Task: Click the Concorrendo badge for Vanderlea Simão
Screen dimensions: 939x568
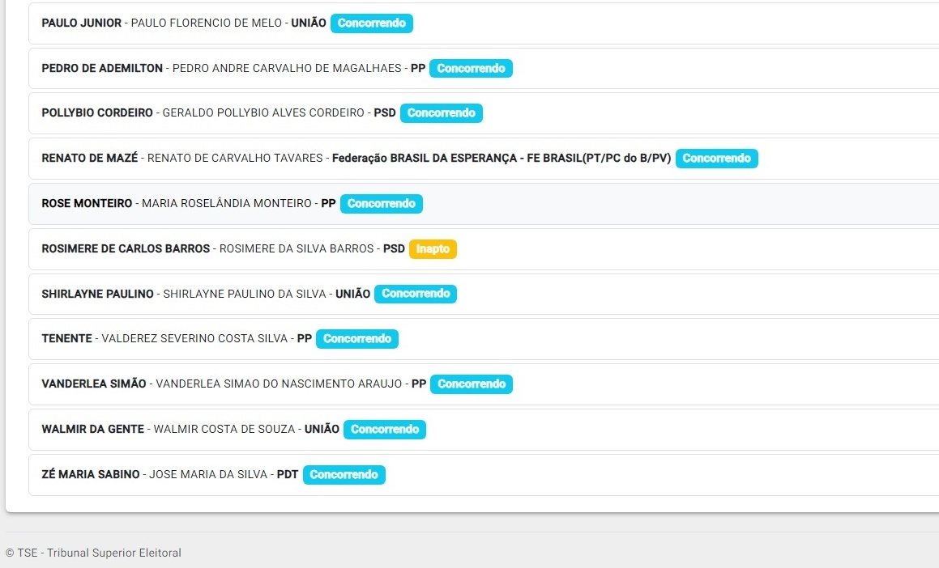Action: click(x=472, y=384)
